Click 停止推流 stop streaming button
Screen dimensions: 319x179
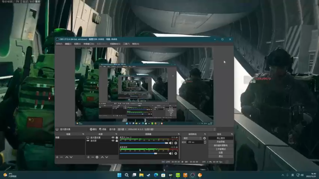pyautogui.click(x=221, y=138)
